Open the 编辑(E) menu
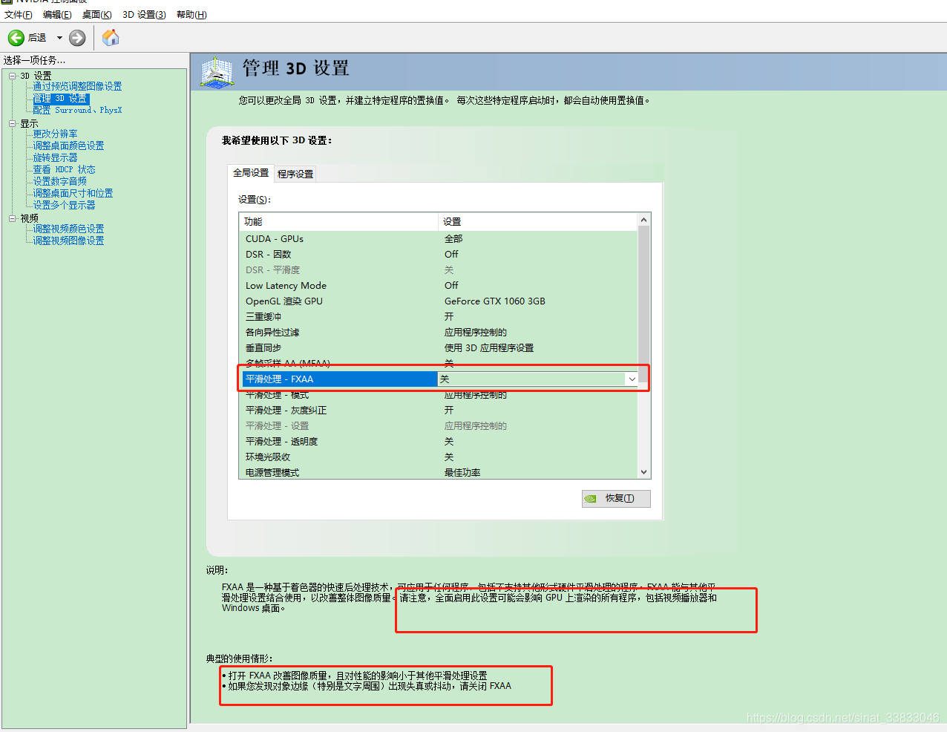The width and height of the screenshot is (947, 732). [x=57, y=15]
